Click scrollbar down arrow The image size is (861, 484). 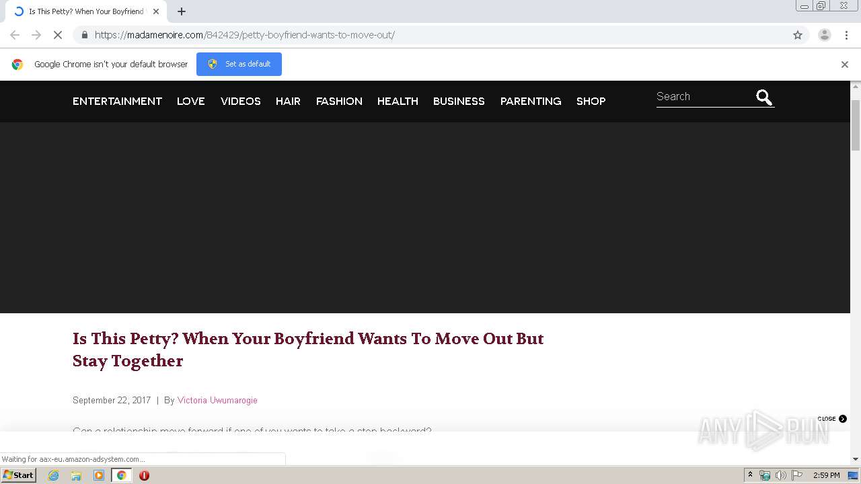tap(856, 459)
